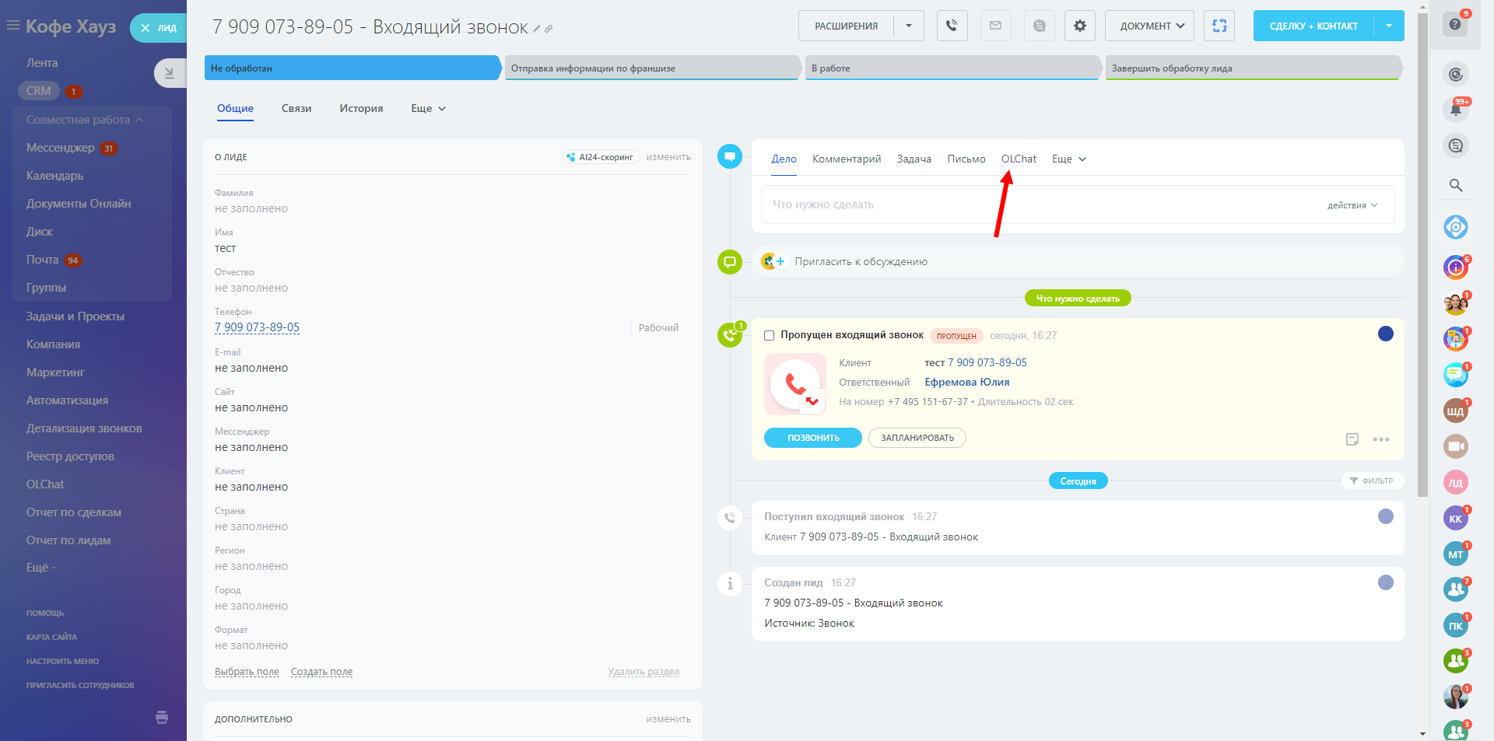The height and width of the screenshot is (741, 1494).
Task: Click the Фильтр button in timeline
Action: pos(1372,481)
